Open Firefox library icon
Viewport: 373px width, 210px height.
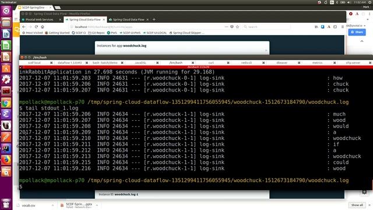click(x=316, y=27)
